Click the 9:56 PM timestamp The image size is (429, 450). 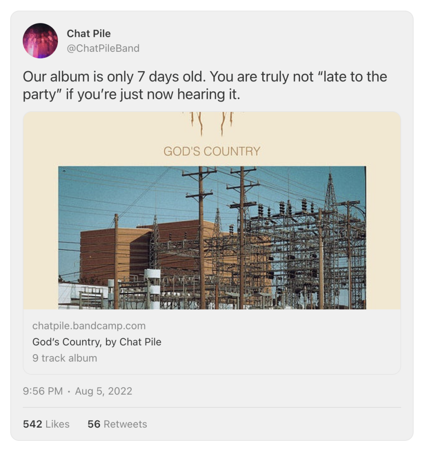[43, 391]
